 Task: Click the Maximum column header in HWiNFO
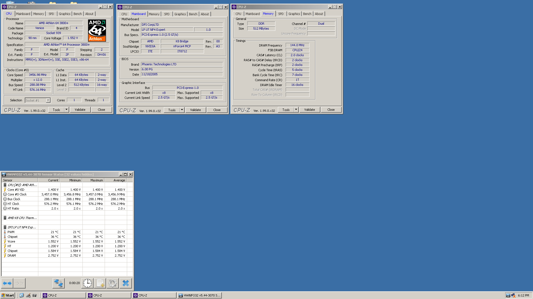tap(94, 180)
